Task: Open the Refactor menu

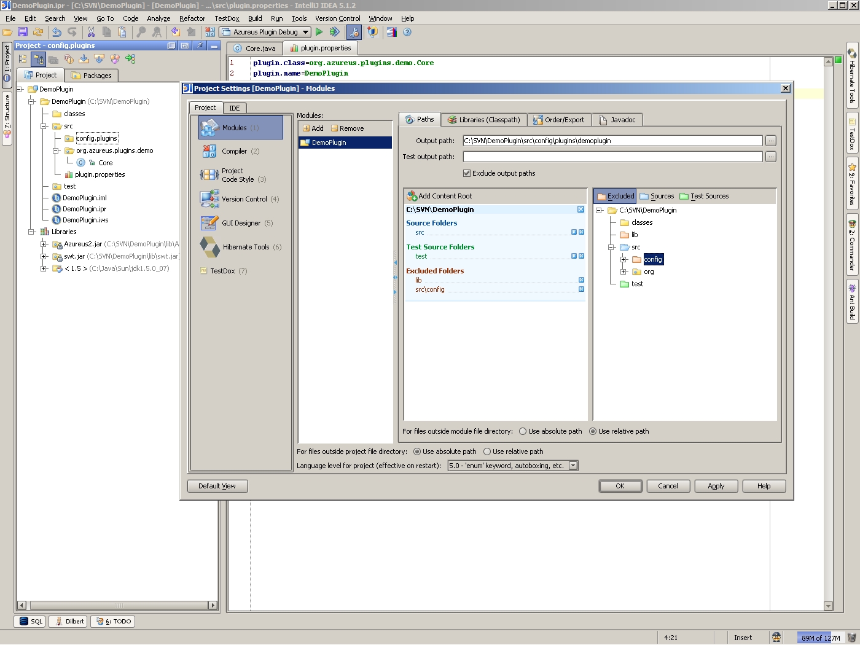Action: [192, 18]
